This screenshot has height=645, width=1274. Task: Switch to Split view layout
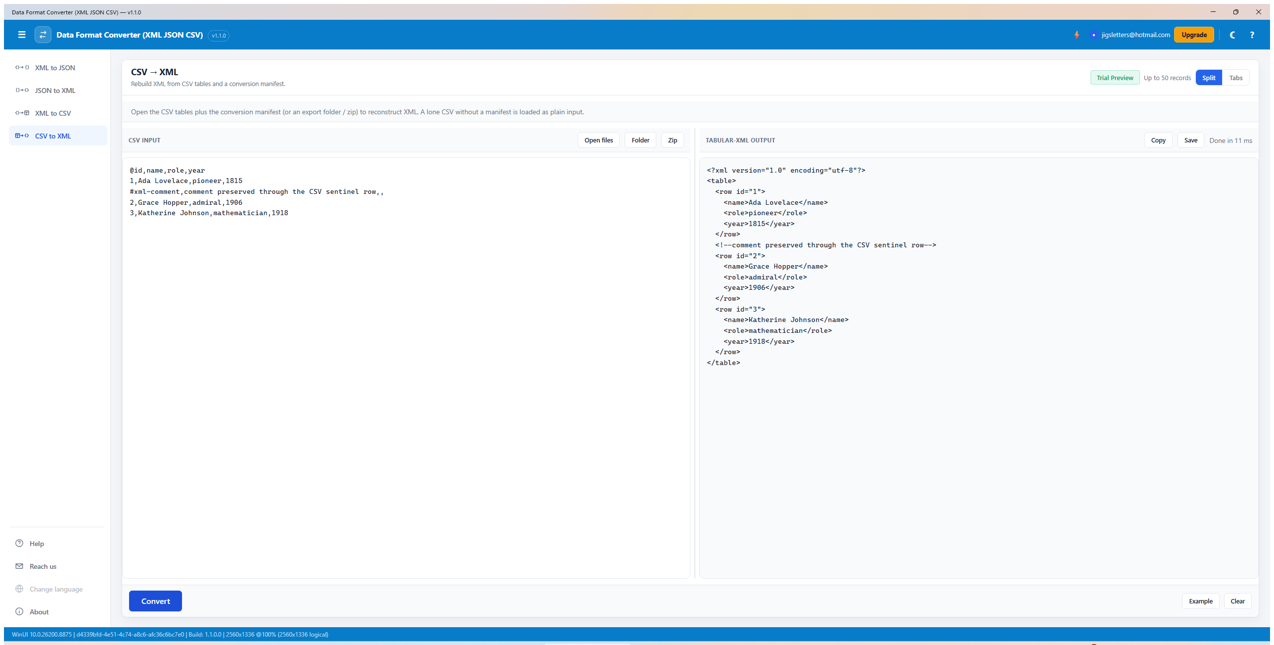pos(1209,78)
